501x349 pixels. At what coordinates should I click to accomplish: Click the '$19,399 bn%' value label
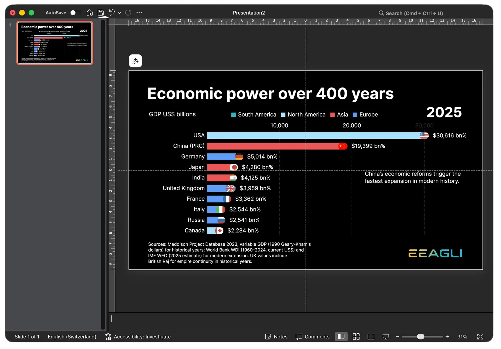coord(368,146)
